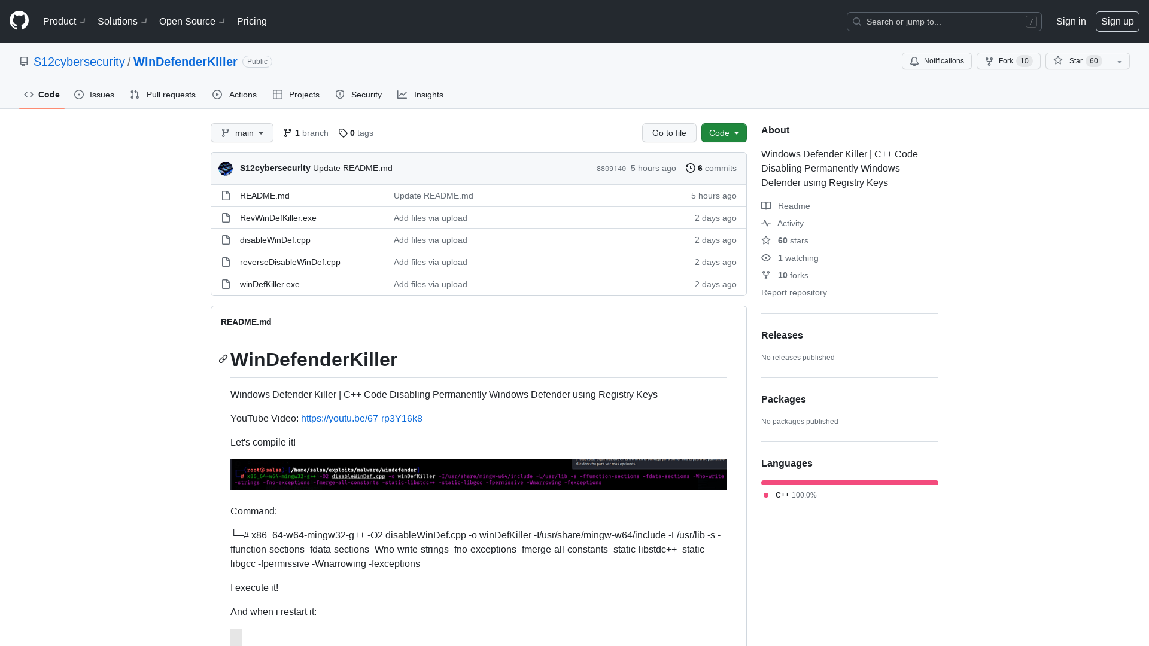This screenshot has height=646, width=1149.
Task: Open the main branch selector dropdown
Action: pos(242,133)
